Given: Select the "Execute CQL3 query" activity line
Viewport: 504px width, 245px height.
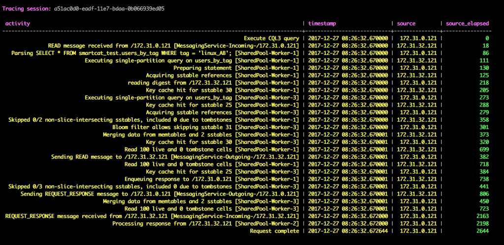Looking at the screenshot, I should click(271, 38).
